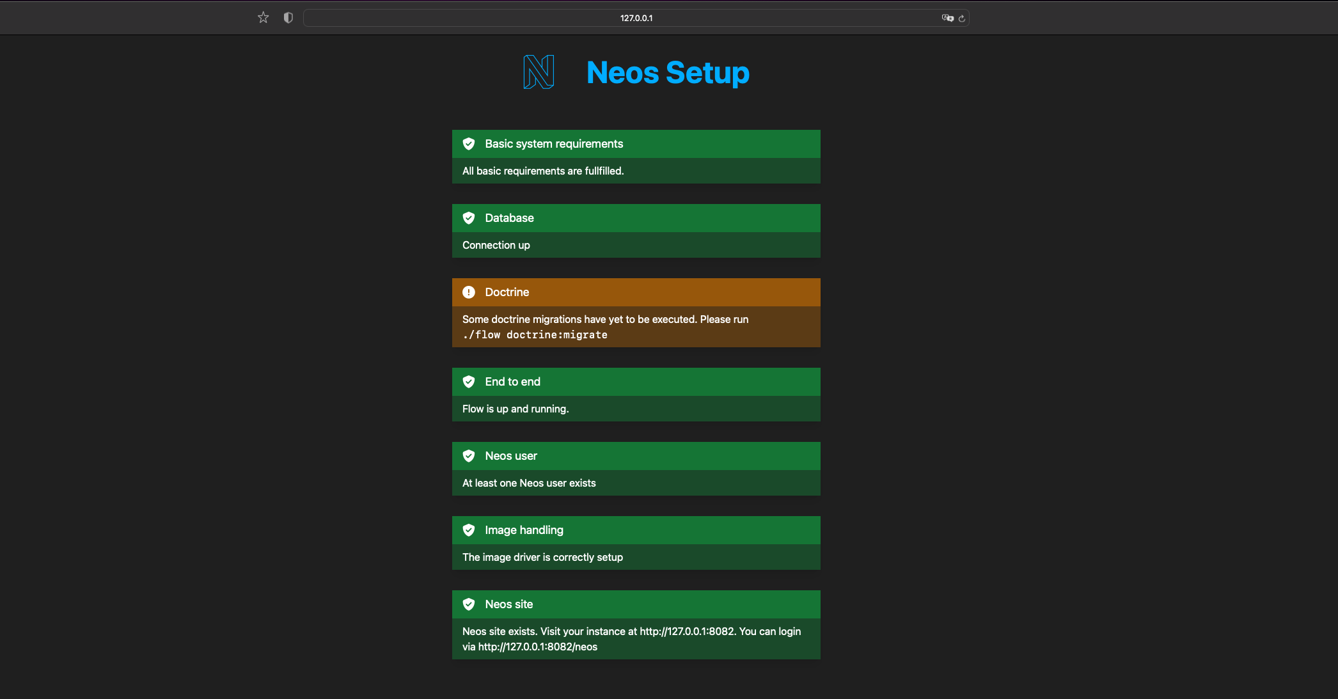Click the http://127.0.0.1:8082 instance URL
The width and height of the screenshot is (1338, 699).
687,631
